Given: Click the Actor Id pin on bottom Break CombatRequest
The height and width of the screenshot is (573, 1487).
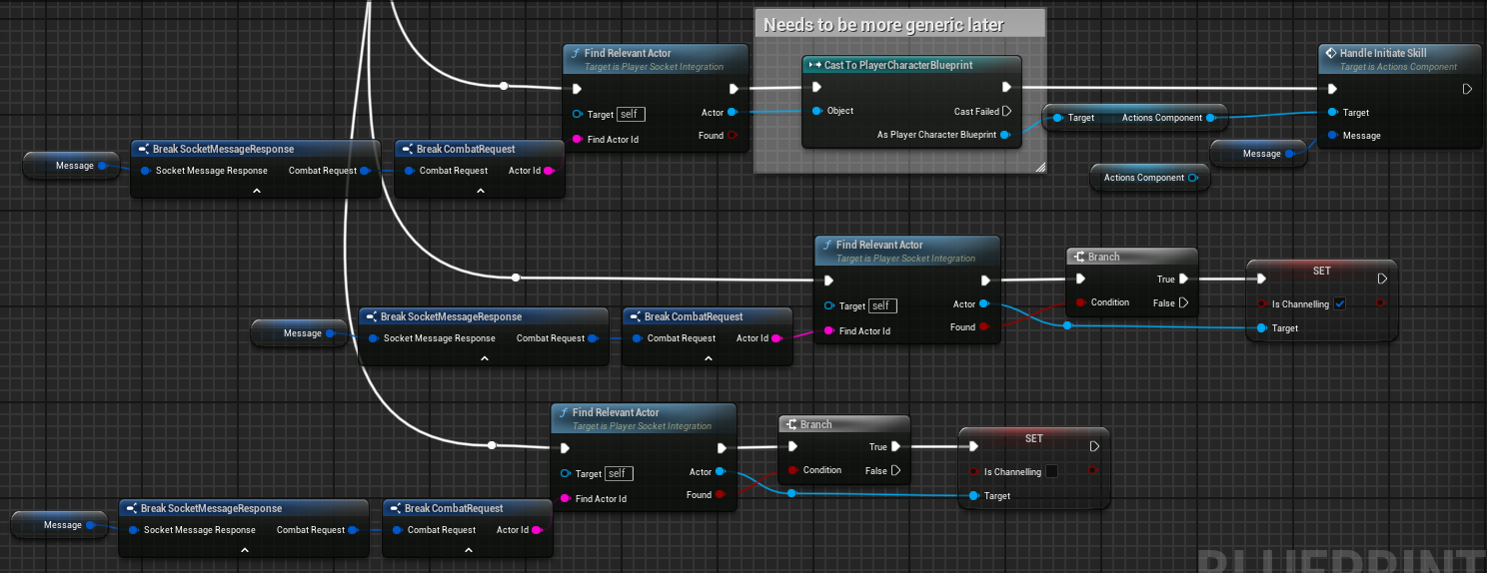Looking at the screenshot, I should point(537,530).
